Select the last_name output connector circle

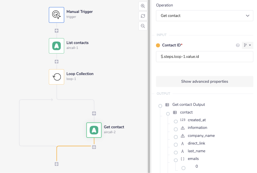tap(176, 152)
